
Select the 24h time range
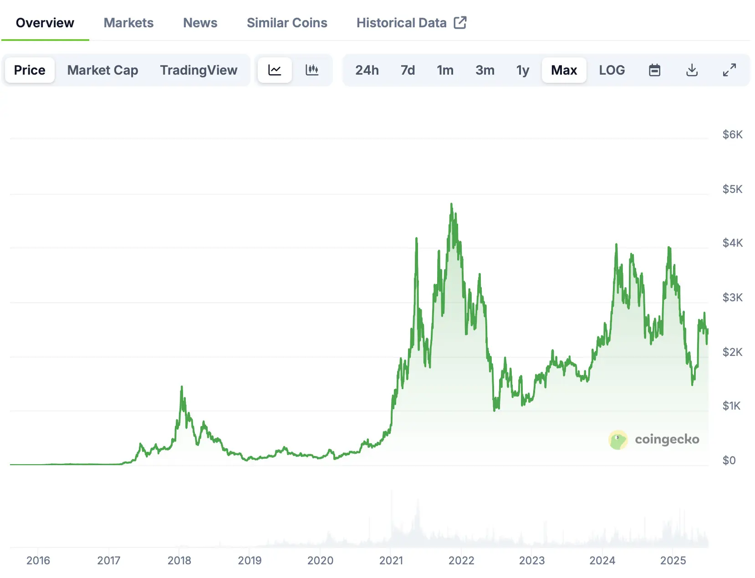367,70
